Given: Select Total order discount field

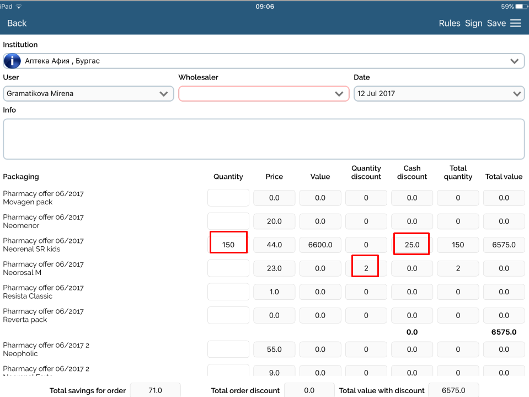Looking at the screenshot, I should [309, 390].
